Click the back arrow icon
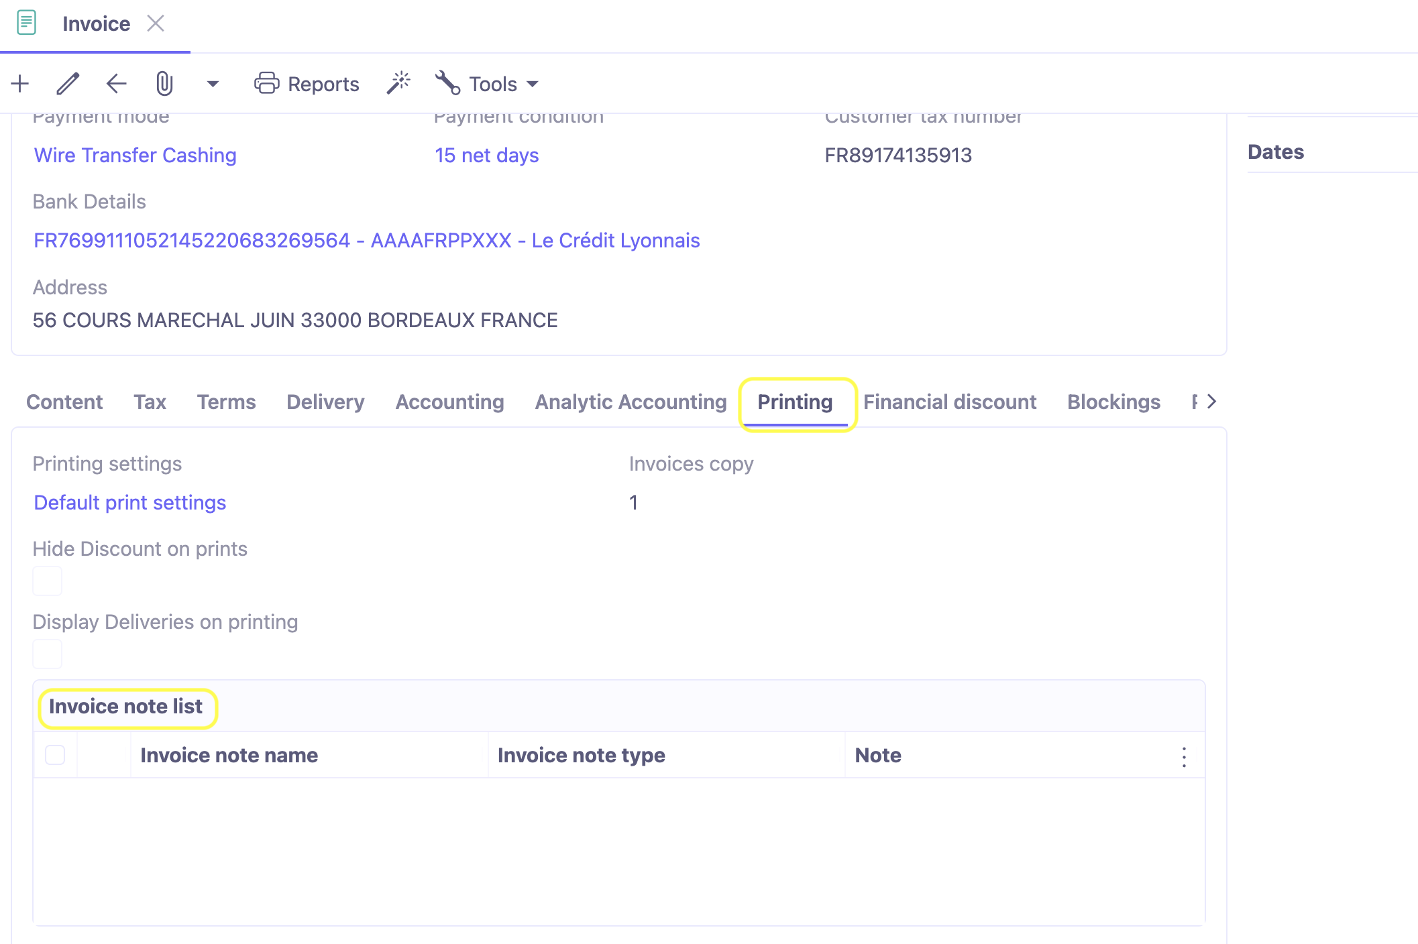1418x944 pixels. [x=116, y=83]
